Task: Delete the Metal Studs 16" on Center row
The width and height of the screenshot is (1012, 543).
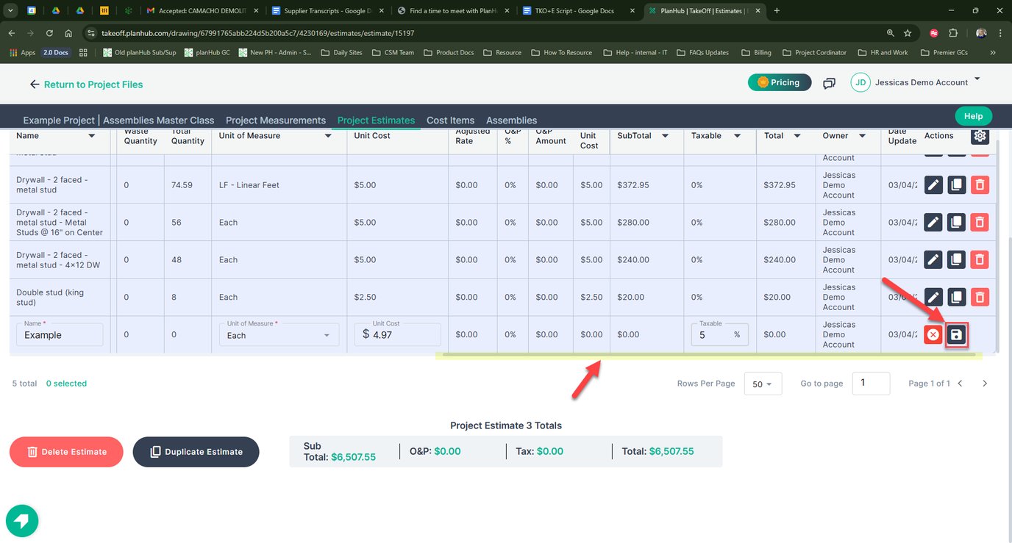Action: (980, 222)
